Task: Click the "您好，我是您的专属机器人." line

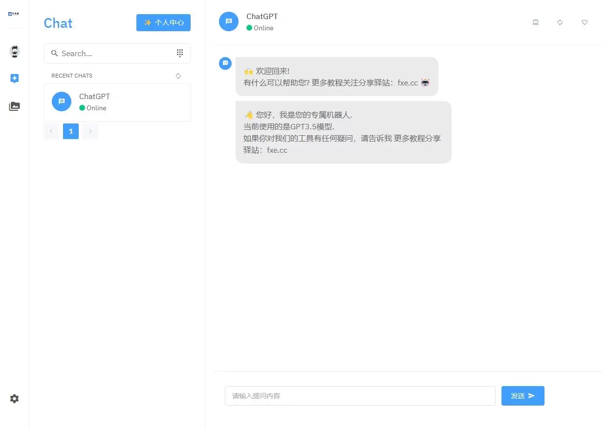Action: pos(304,115)
